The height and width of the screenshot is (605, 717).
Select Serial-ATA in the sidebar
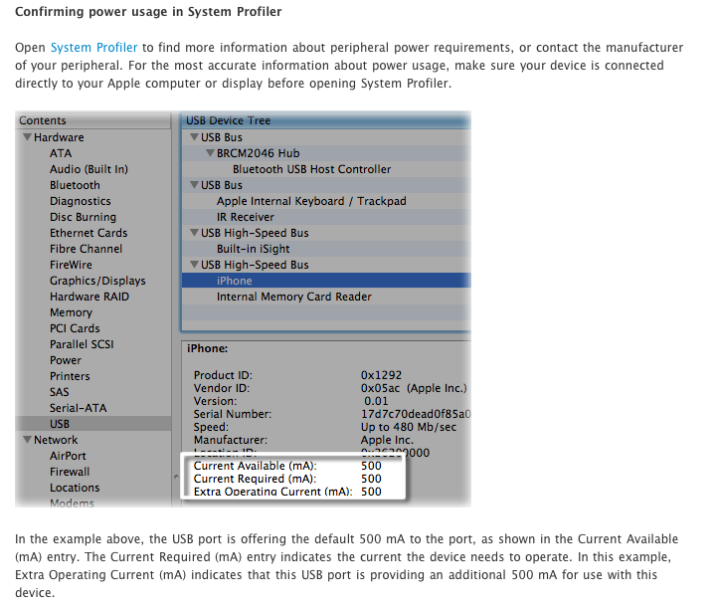coord(79,408)
